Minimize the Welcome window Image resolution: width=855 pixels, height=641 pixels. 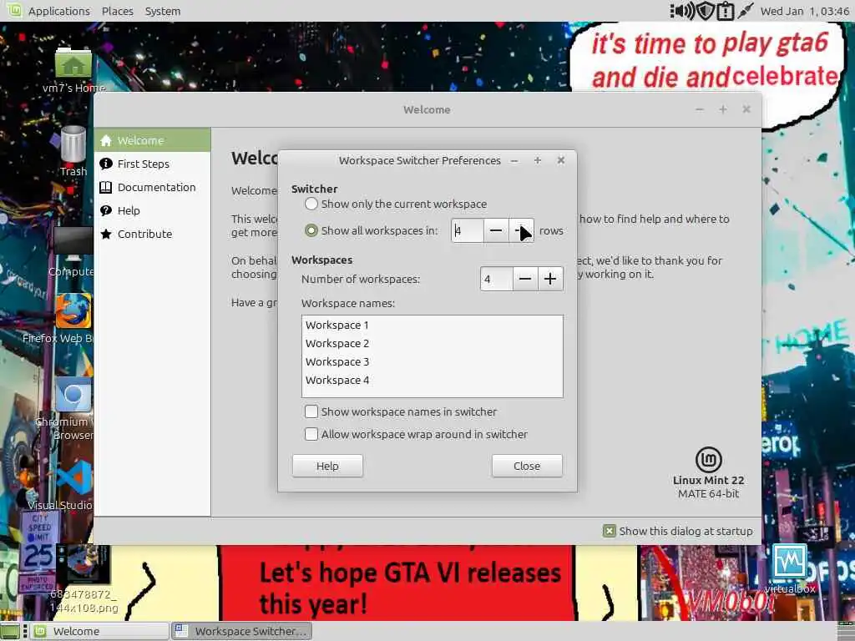click(700, 109)
